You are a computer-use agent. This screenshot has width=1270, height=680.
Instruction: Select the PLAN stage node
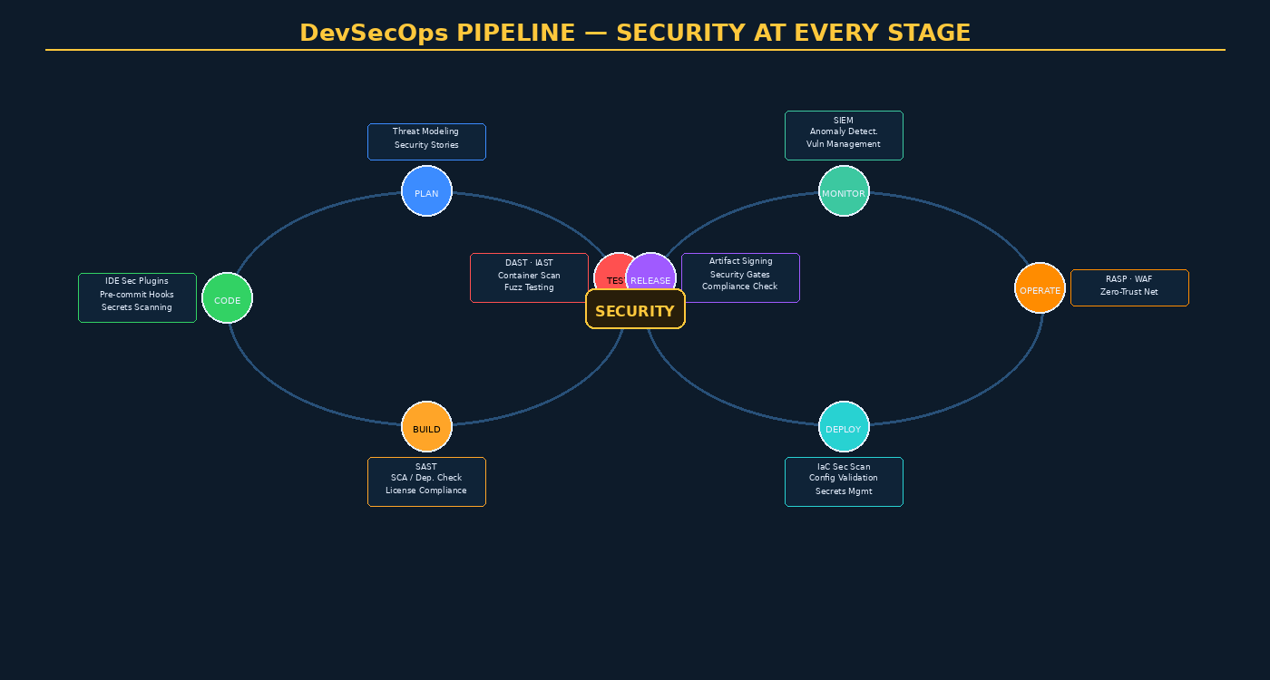pyautogui.click(x=426, y=191)
